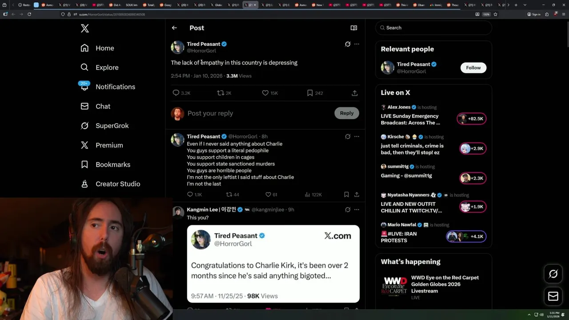Click repost icon showing 44

pos(232,195)
